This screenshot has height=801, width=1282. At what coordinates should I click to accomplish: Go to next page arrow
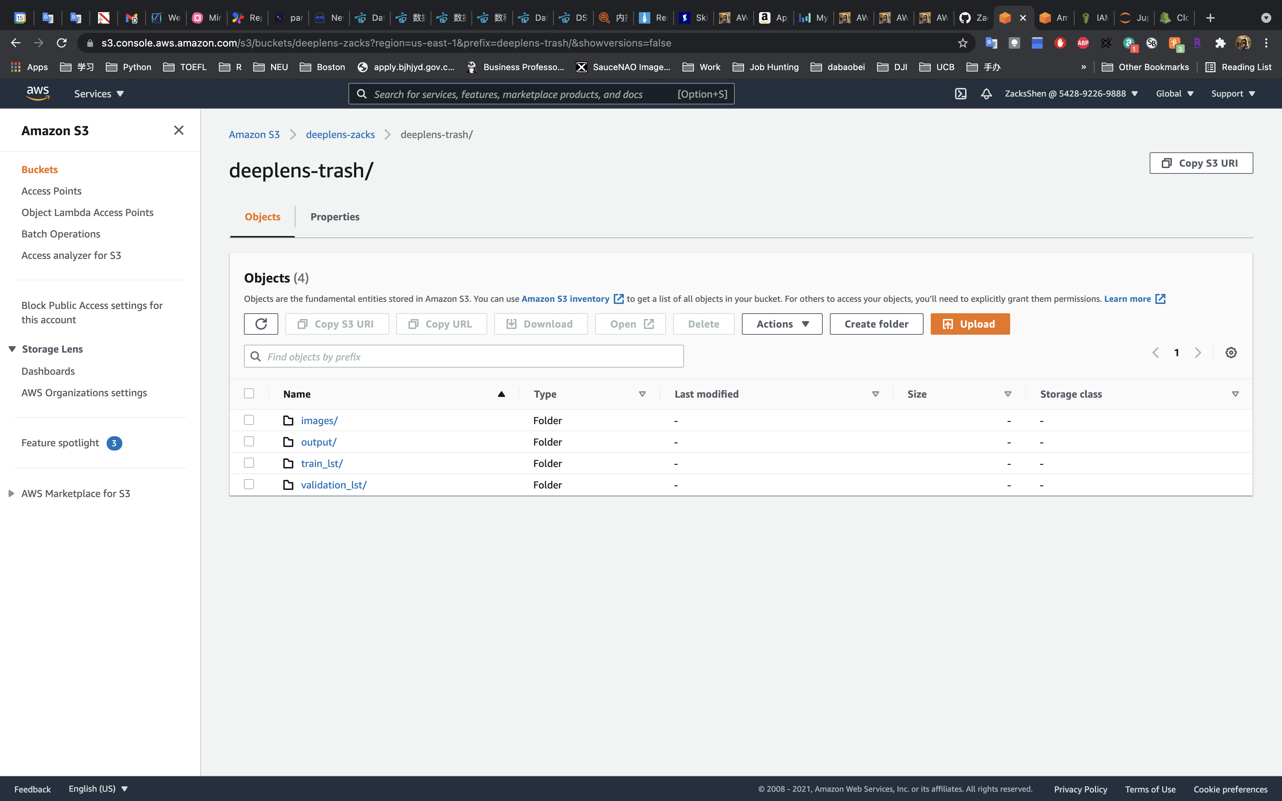1198,353
